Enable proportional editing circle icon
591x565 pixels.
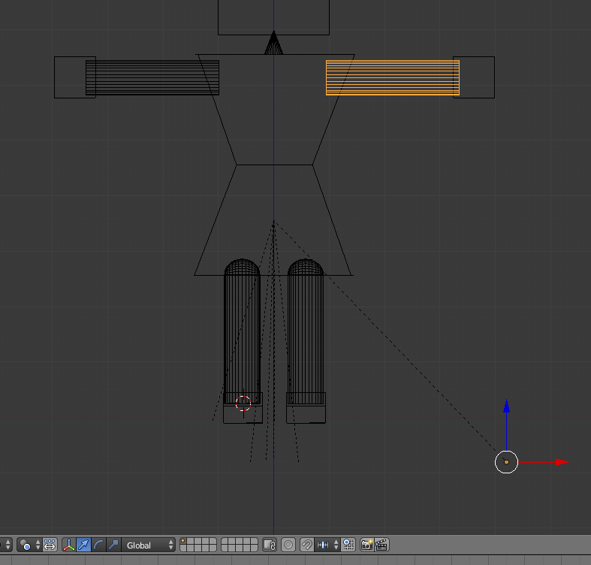point(288,545)
